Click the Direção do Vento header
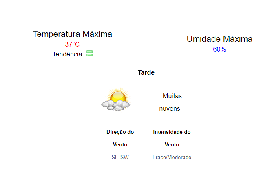Screen dimensions: 261x169 tap(120, 138)
